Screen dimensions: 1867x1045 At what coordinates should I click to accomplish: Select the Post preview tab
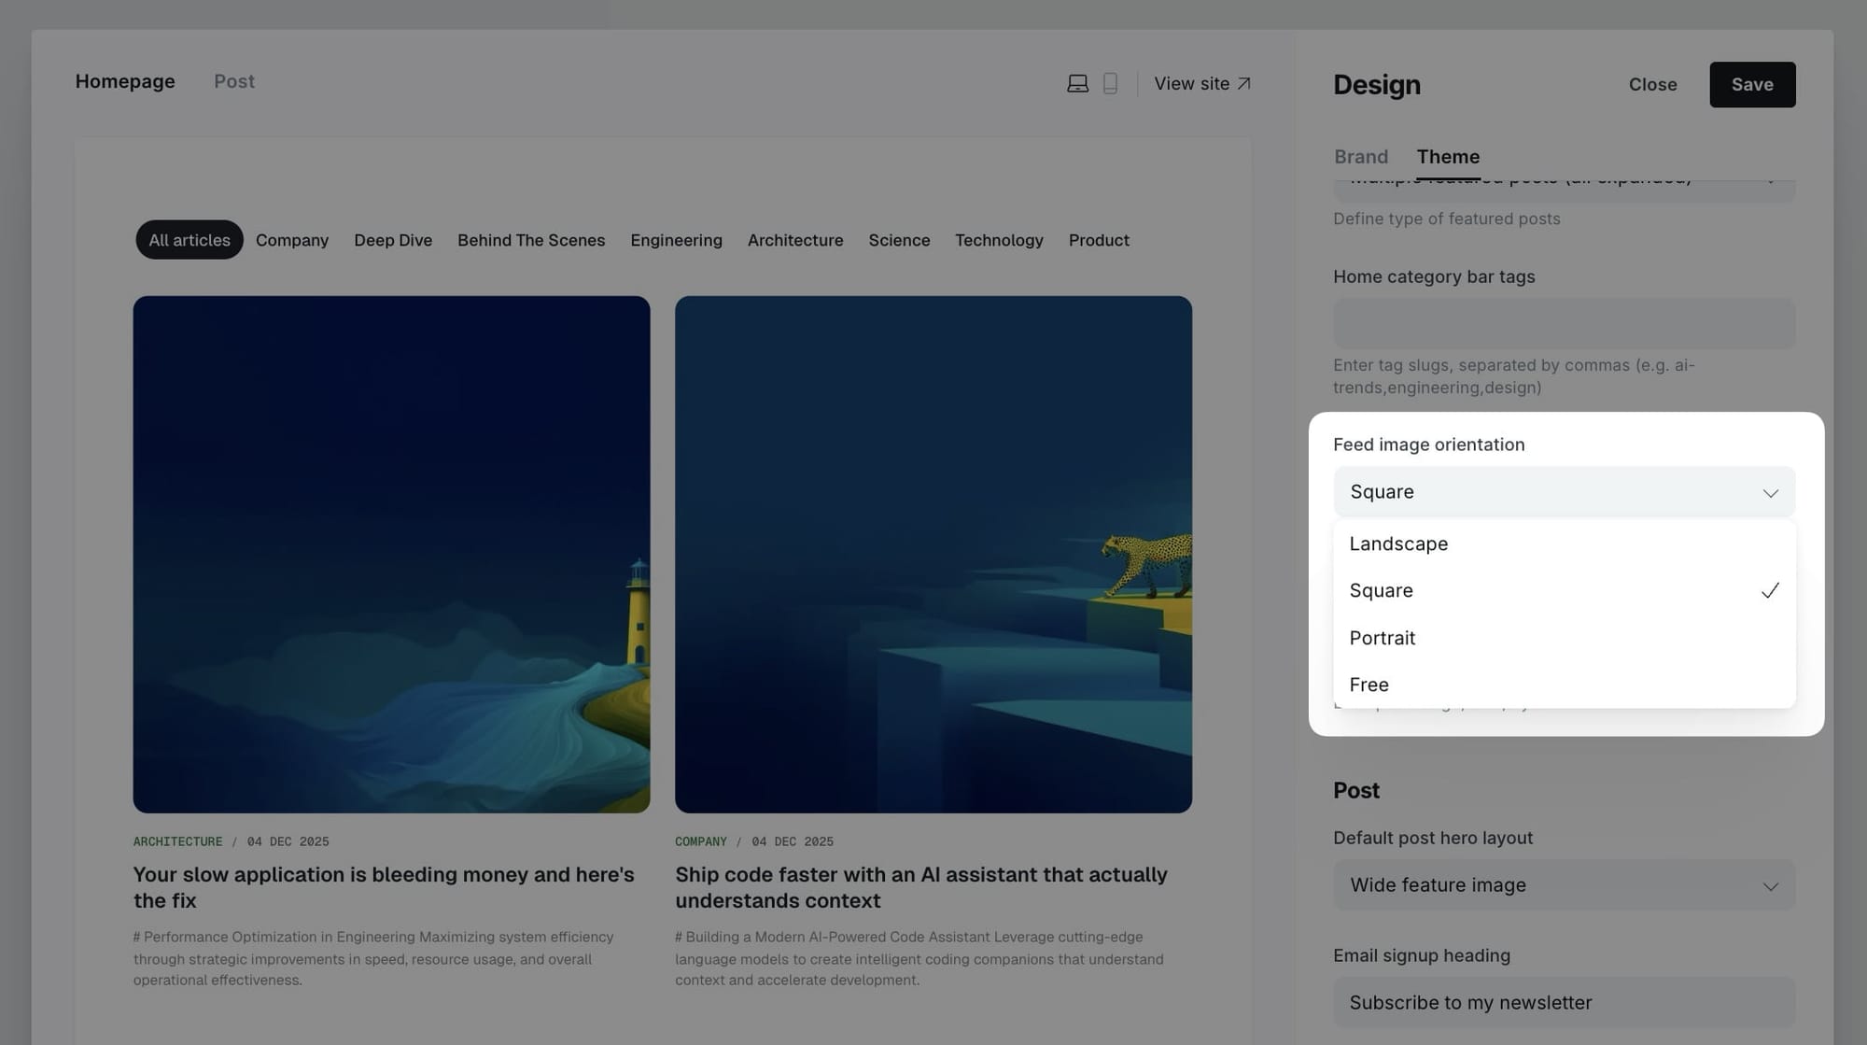coord(233,81)
